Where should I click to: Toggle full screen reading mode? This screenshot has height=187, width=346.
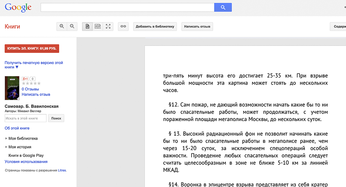coord(108,26)
